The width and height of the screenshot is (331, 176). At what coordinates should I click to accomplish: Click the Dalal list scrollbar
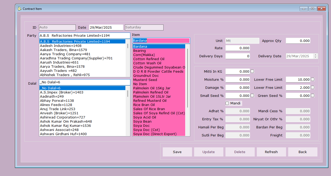(x=128, y=111)
